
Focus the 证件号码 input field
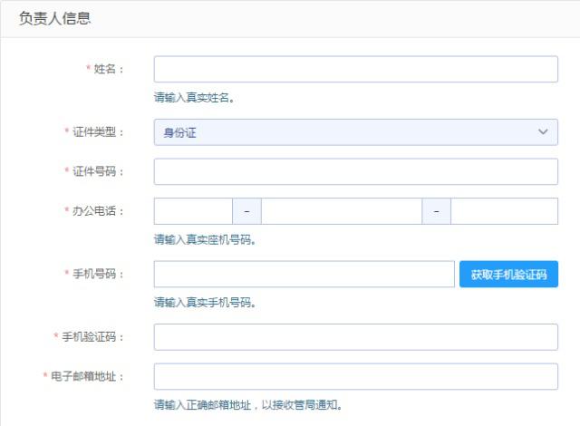point(356,171)
